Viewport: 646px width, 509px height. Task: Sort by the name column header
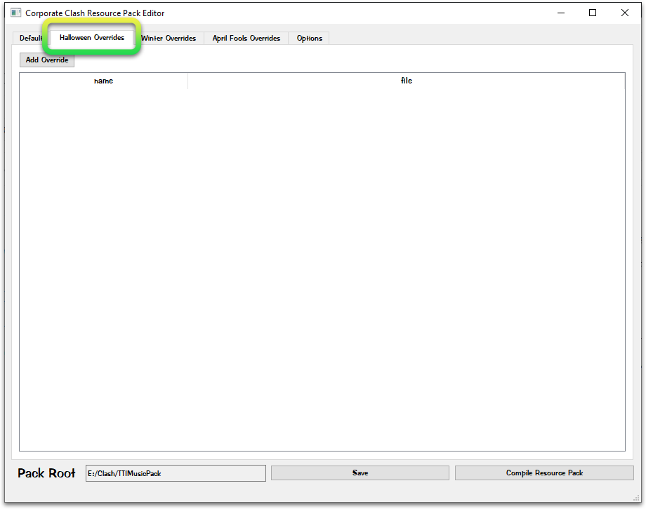103,81
